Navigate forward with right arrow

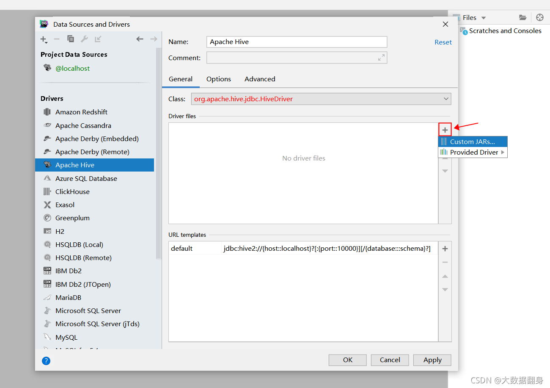click(x=154, y=39)
